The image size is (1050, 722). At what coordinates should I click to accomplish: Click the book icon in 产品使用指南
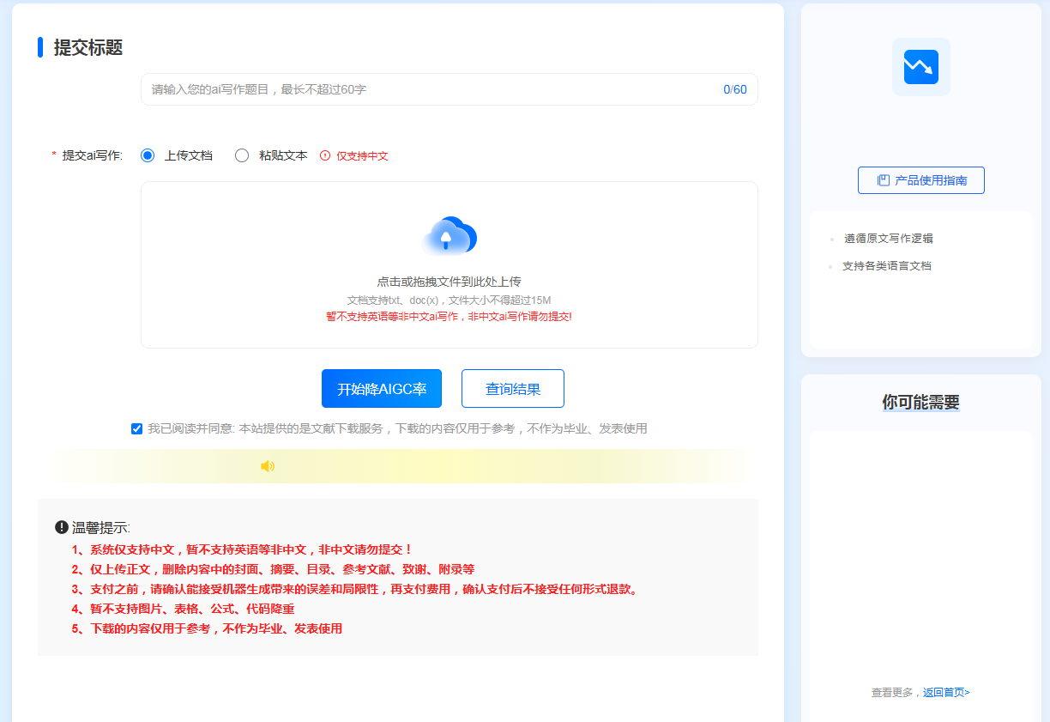883,180
